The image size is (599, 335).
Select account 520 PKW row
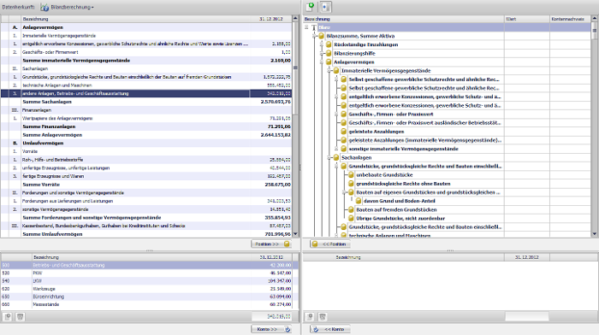(146, 273)
